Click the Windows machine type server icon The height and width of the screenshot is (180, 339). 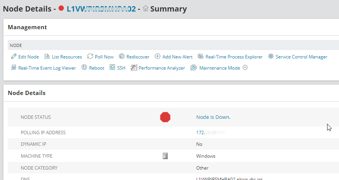[x=165, y=156]
